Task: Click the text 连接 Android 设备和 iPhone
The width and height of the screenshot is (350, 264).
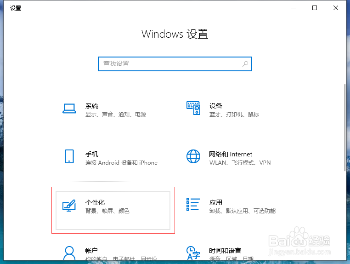Action: point(121,162)
